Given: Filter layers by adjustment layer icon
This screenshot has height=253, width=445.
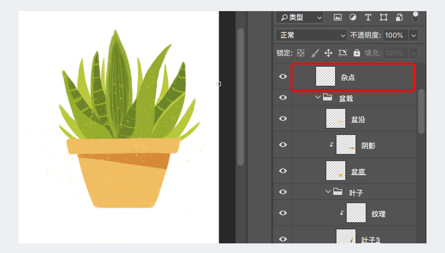Looking at the screenshot, I should click(353, 17).
